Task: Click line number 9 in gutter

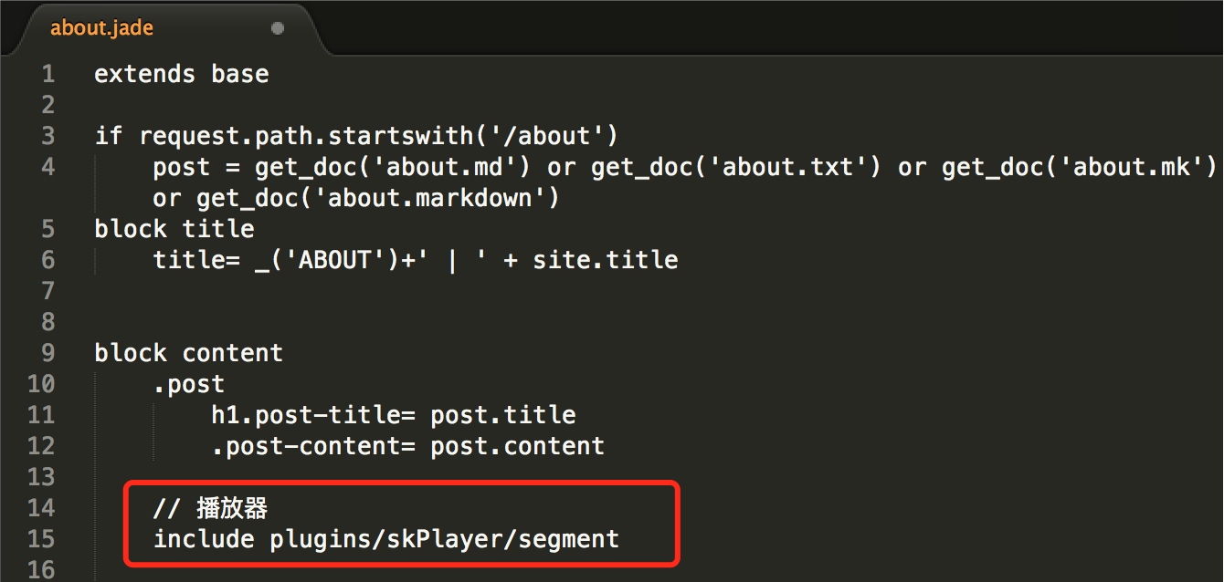Action: tap(47, 353)
